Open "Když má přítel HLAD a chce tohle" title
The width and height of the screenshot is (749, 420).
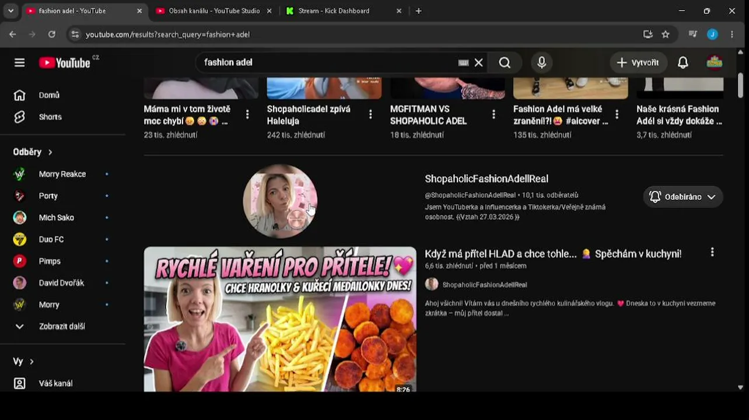(x=553, y=254)
